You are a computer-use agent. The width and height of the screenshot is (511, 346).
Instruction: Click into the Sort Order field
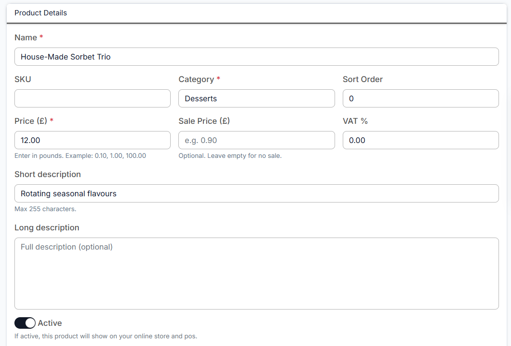(420, 98)
